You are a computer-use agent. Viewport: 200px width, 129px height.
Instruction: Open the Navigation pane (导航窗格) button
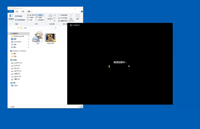click(11, 17)
